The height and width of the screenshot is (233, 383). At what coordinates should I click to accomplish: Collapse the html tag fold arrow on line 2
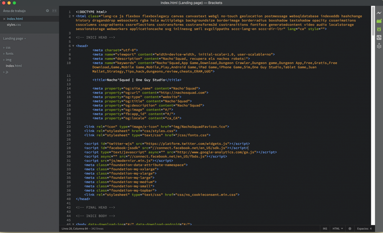(x=73, y=16)
